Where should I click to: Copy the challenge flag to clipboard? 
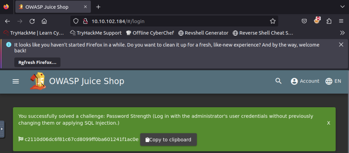[x=168, y=140]
